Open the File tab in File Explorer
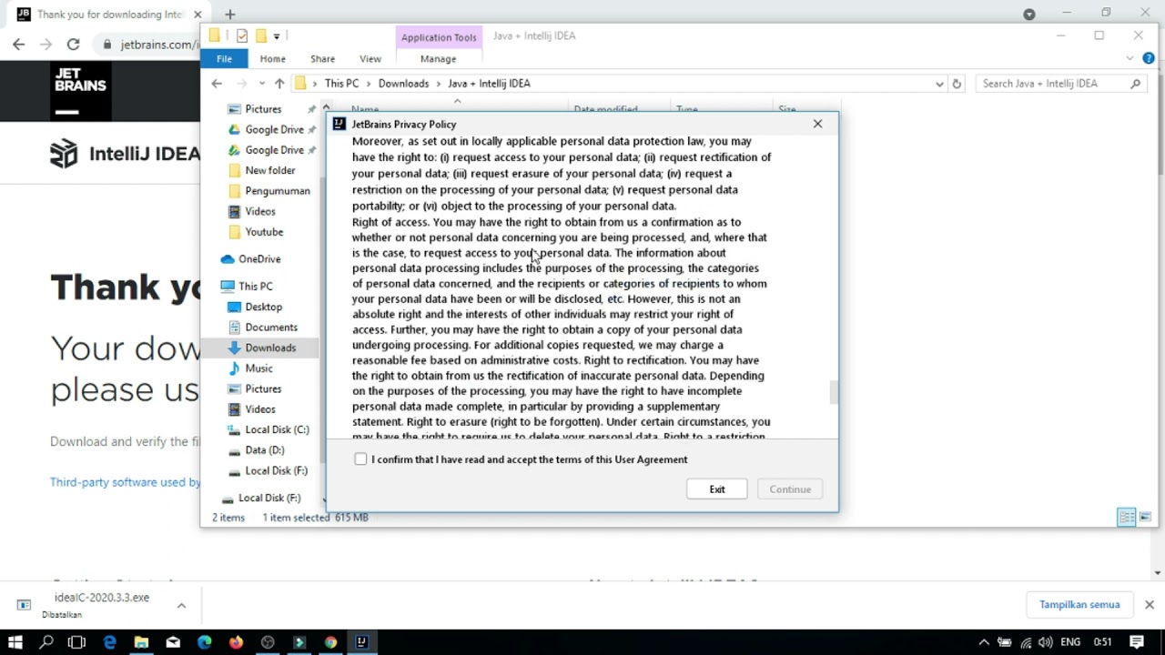Image resolution: width=1165 pixels, height=655 pixels. click(224, 58)
